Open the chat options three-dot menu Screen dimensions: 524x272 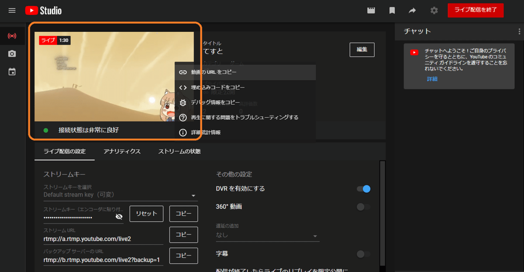(x=519, y=31)
